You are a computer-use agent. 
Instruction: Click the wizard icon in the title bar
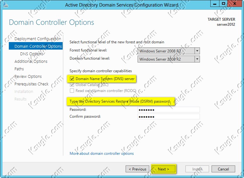point(6,5)
